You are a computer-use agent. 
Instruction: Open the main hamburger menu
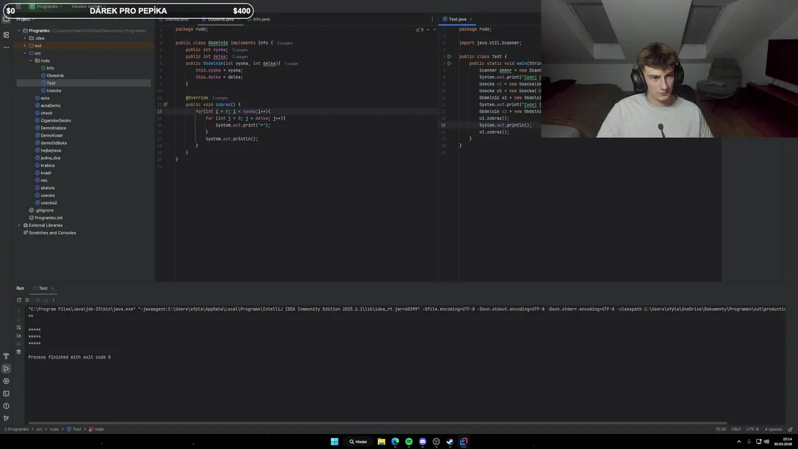[18, 6]
